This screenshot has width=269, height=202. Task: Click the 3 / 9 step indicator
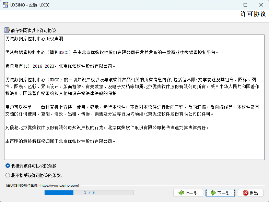click(89, 193)
